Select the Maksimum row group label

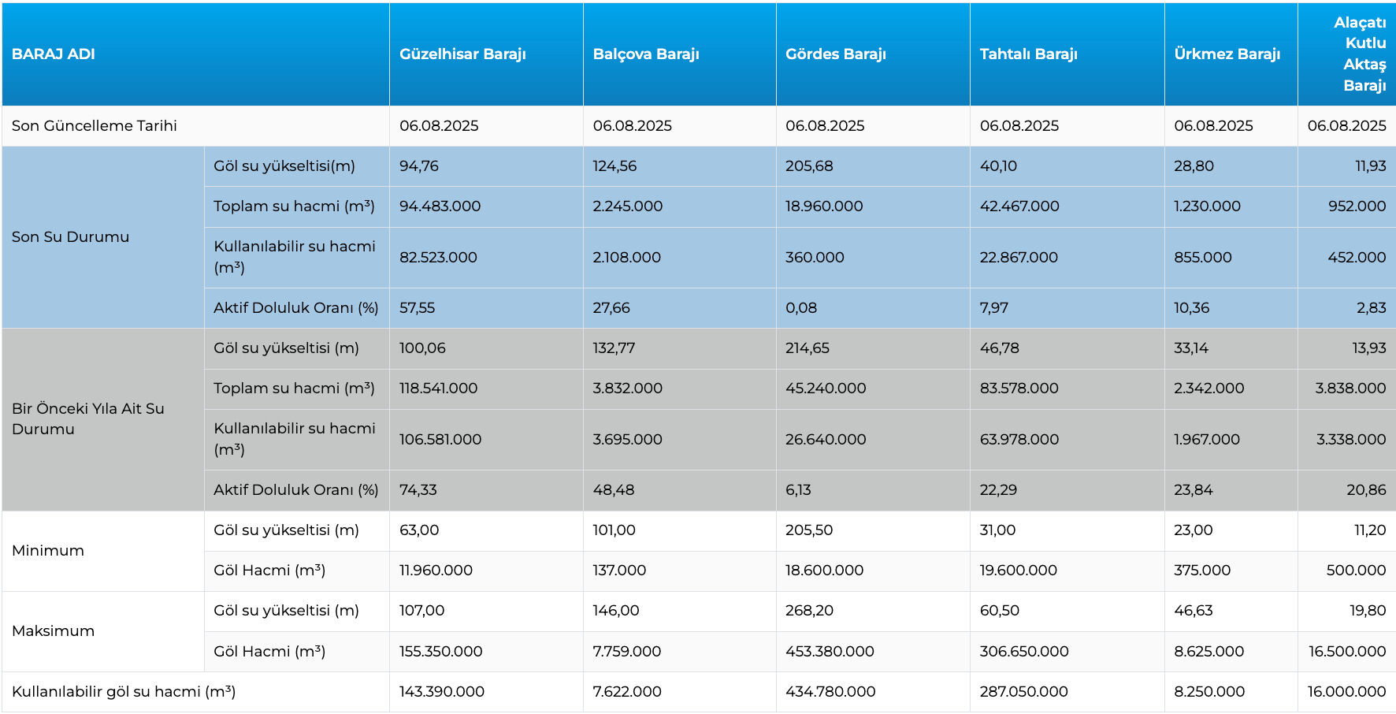54,631
